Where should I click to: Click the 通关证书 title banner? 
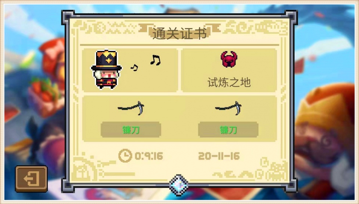point(179,33)
